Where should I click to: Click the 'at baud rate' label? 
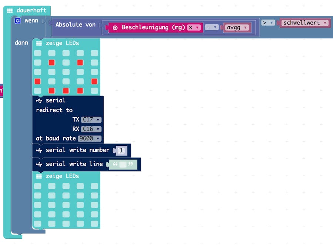click(x=56, y=138)
